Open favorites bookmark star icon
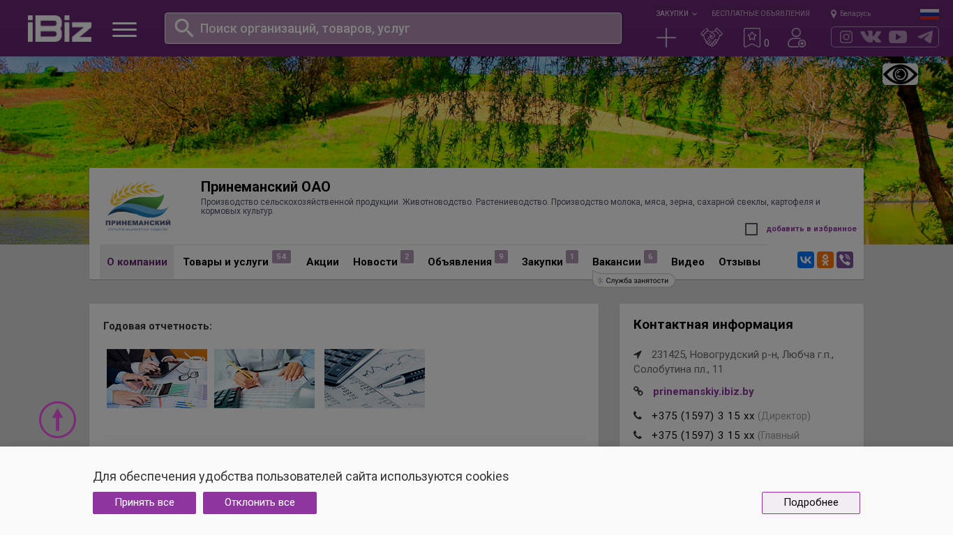Image resolution: width=953 pixels, height=535 pixels. click(752, 38)
